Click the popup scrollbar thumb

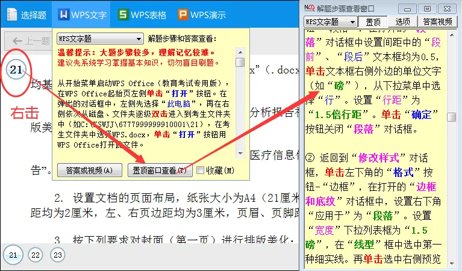tap(240, 63)
